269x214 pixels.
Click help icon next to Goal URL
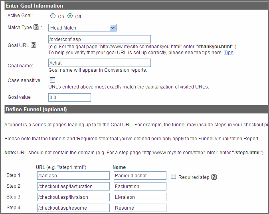pos(34,45)
